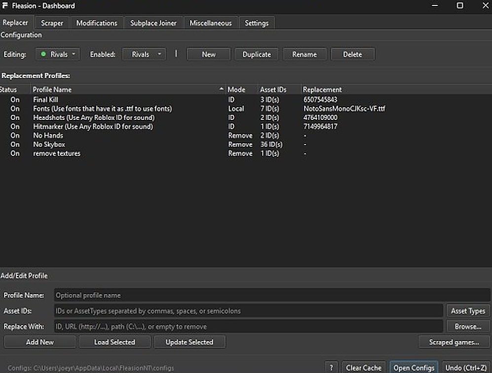Toggle the On status of Hitmarker profile

point(15,126)
